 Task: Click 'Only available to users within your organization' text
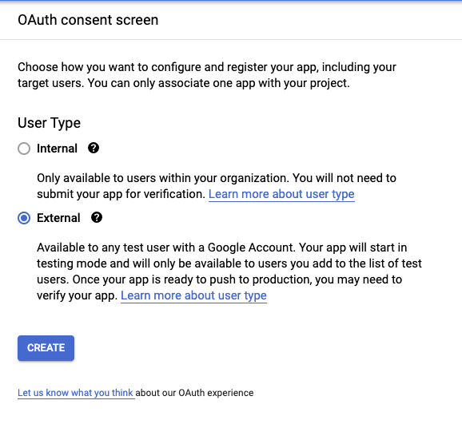[x=217, y=186]
